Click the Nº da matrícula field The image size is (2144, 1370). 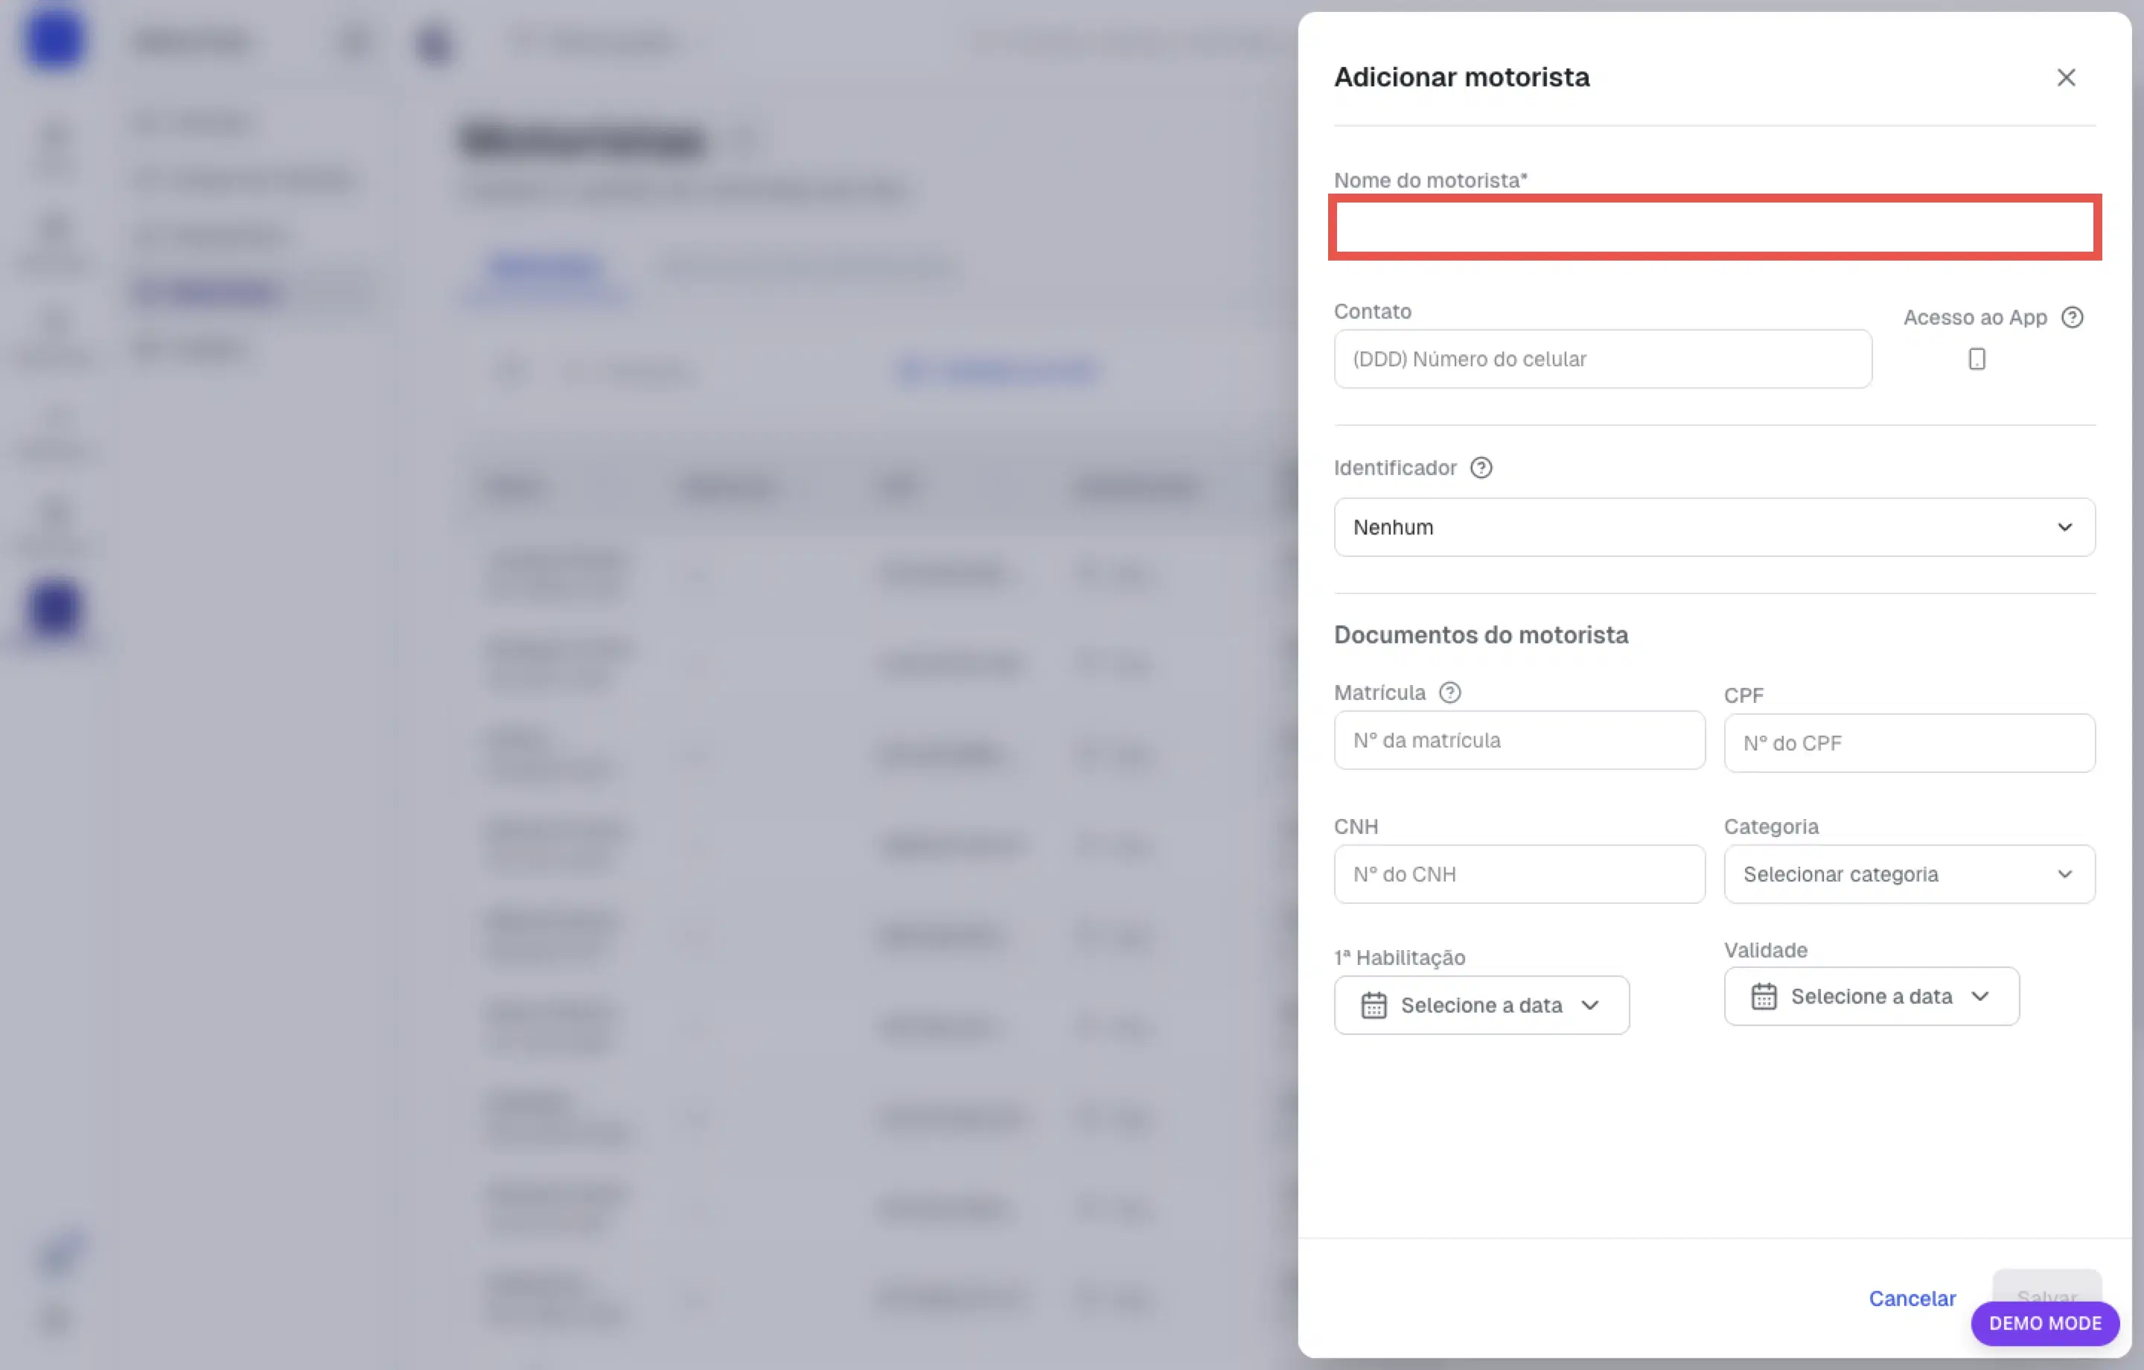tap(1519, 740)
